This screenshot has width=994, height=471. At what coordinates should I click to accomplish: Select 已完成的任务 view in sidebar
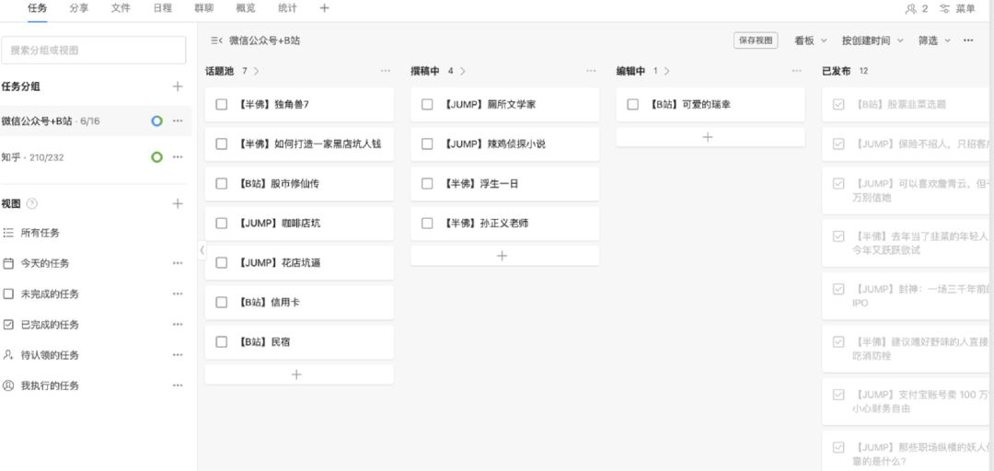[50, 325]
